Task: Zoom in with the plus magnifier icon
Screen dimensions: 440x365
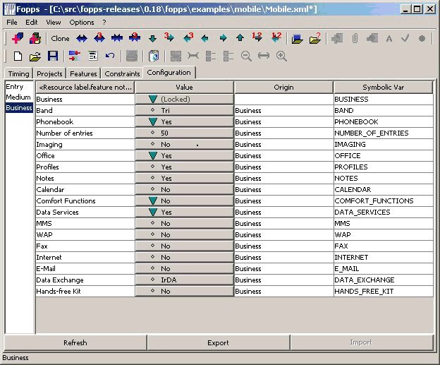Action: tap(281, 56)
